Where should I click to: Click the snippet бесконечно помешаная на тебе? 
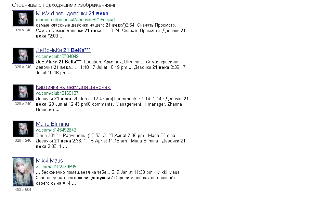click(108, 178)
